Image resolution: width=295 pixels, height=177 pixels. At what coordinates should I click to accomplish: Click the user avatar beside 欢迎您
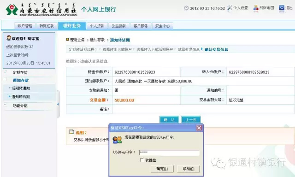point(9,38)
